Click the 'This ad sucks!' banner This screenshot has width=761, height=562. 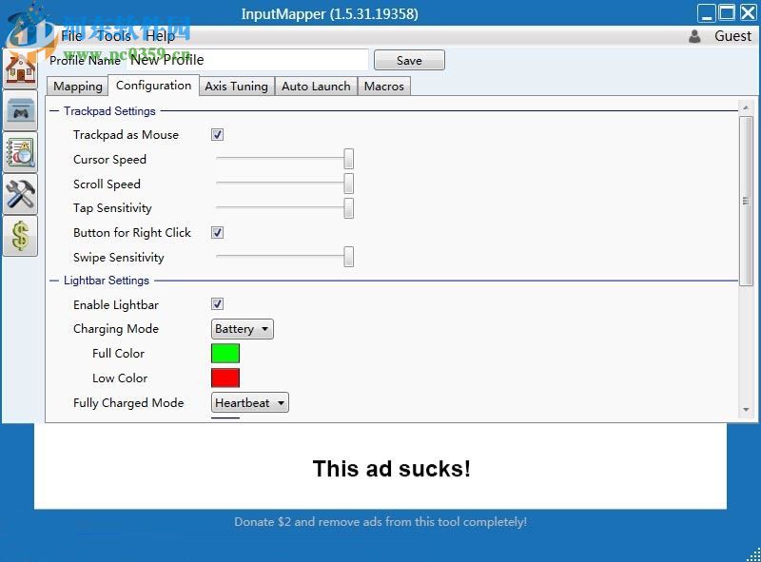380,467
